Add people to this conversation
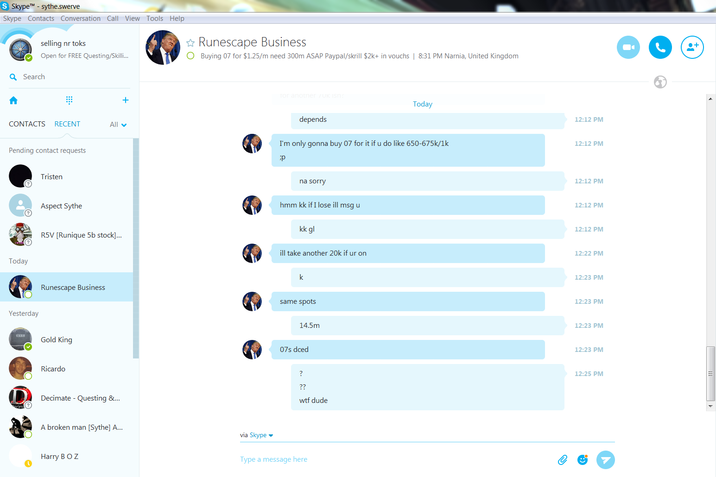This screenshot has width=716, height=477. [x=692, y=47]
